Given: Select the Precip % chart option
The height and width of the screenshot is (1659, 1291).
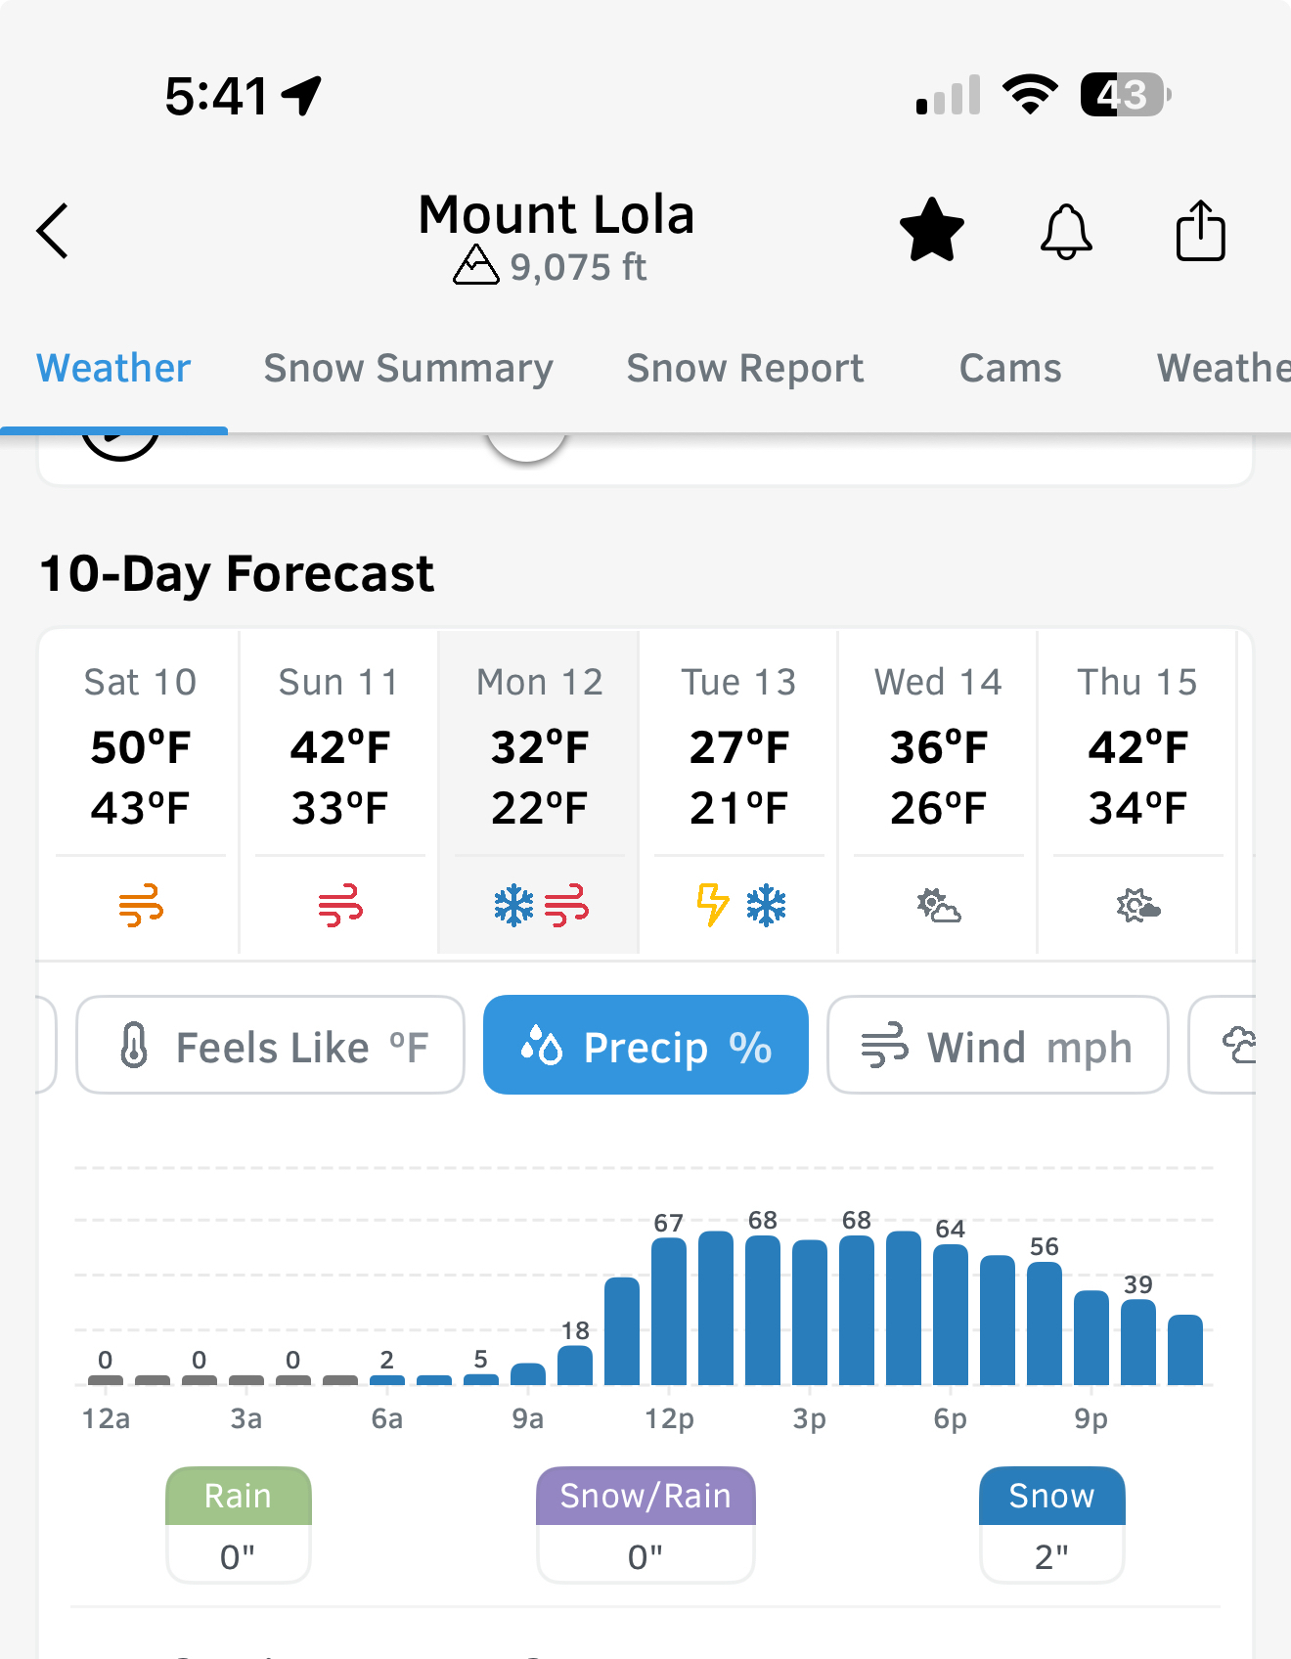Looking at the screenshot, I should click(x=645, y=1045).
